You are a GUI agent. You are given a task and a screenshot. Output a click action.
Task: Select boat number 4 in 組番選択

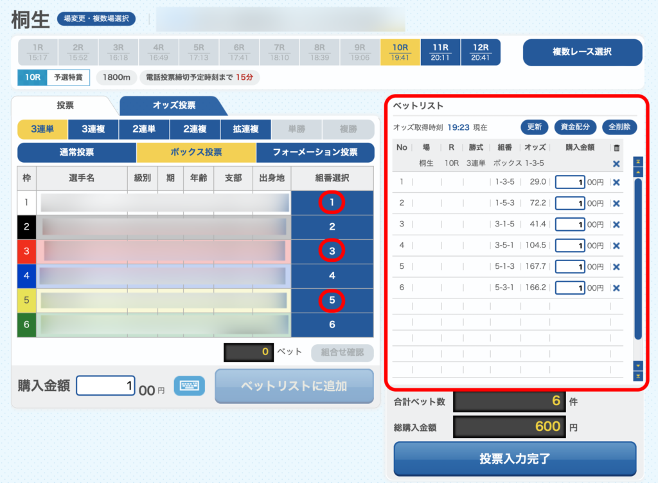click(x=332, y=276)
